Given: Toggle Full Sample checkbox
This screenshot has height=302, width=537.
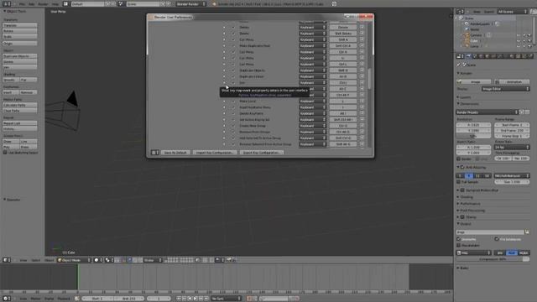Looking at the screenshot, I should [x=459, y=182].
